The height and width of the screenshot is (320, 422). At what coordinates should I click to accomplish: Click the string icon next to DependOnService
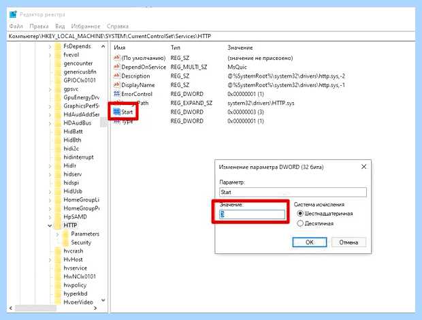116,67
